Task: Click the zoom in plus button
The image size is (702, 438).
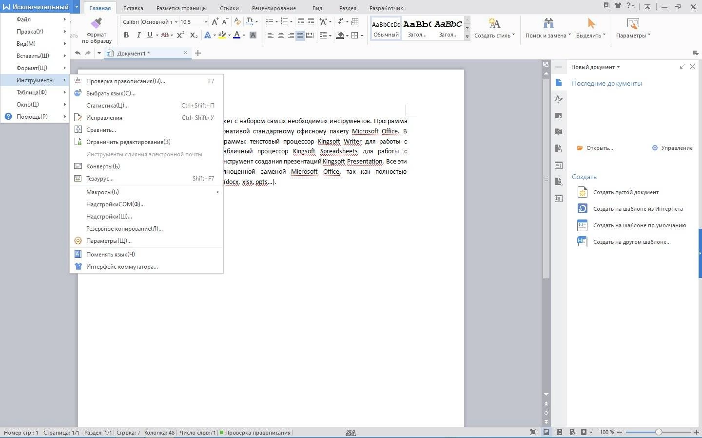Action: tap(697, 432)
